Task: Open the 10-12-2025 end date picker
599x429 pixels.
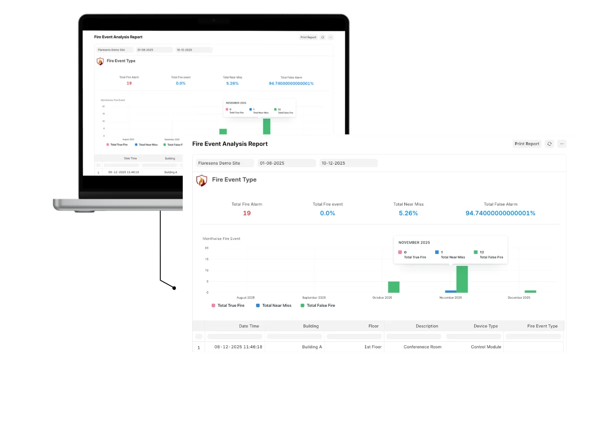Action: coord(348,163)
